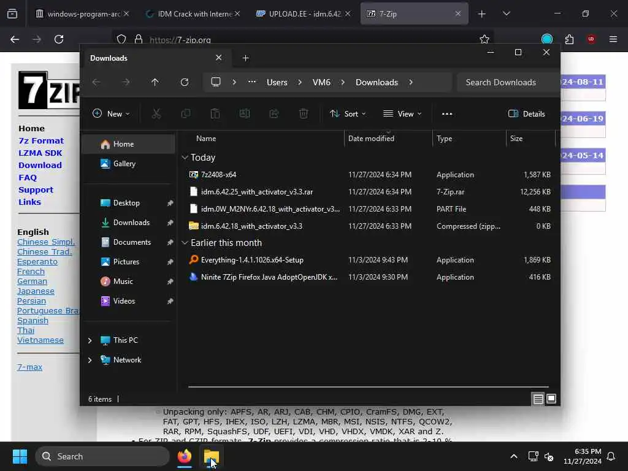Reload the Firefox page
The height and width of the screenshot is (471, 628).
click(x=59, y=39)
